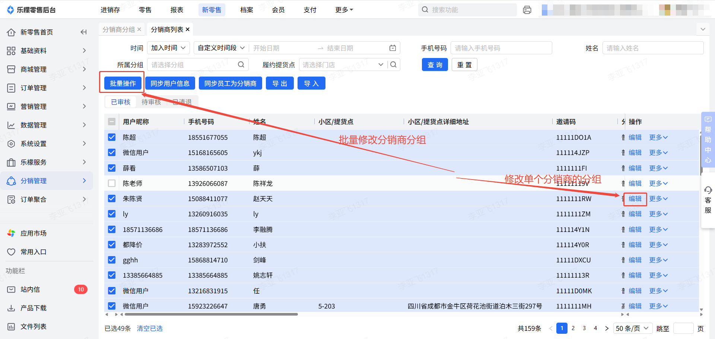Click the 请输入手机号码 input field
Viewport: 715px width, 339px height.
(501, 48)
